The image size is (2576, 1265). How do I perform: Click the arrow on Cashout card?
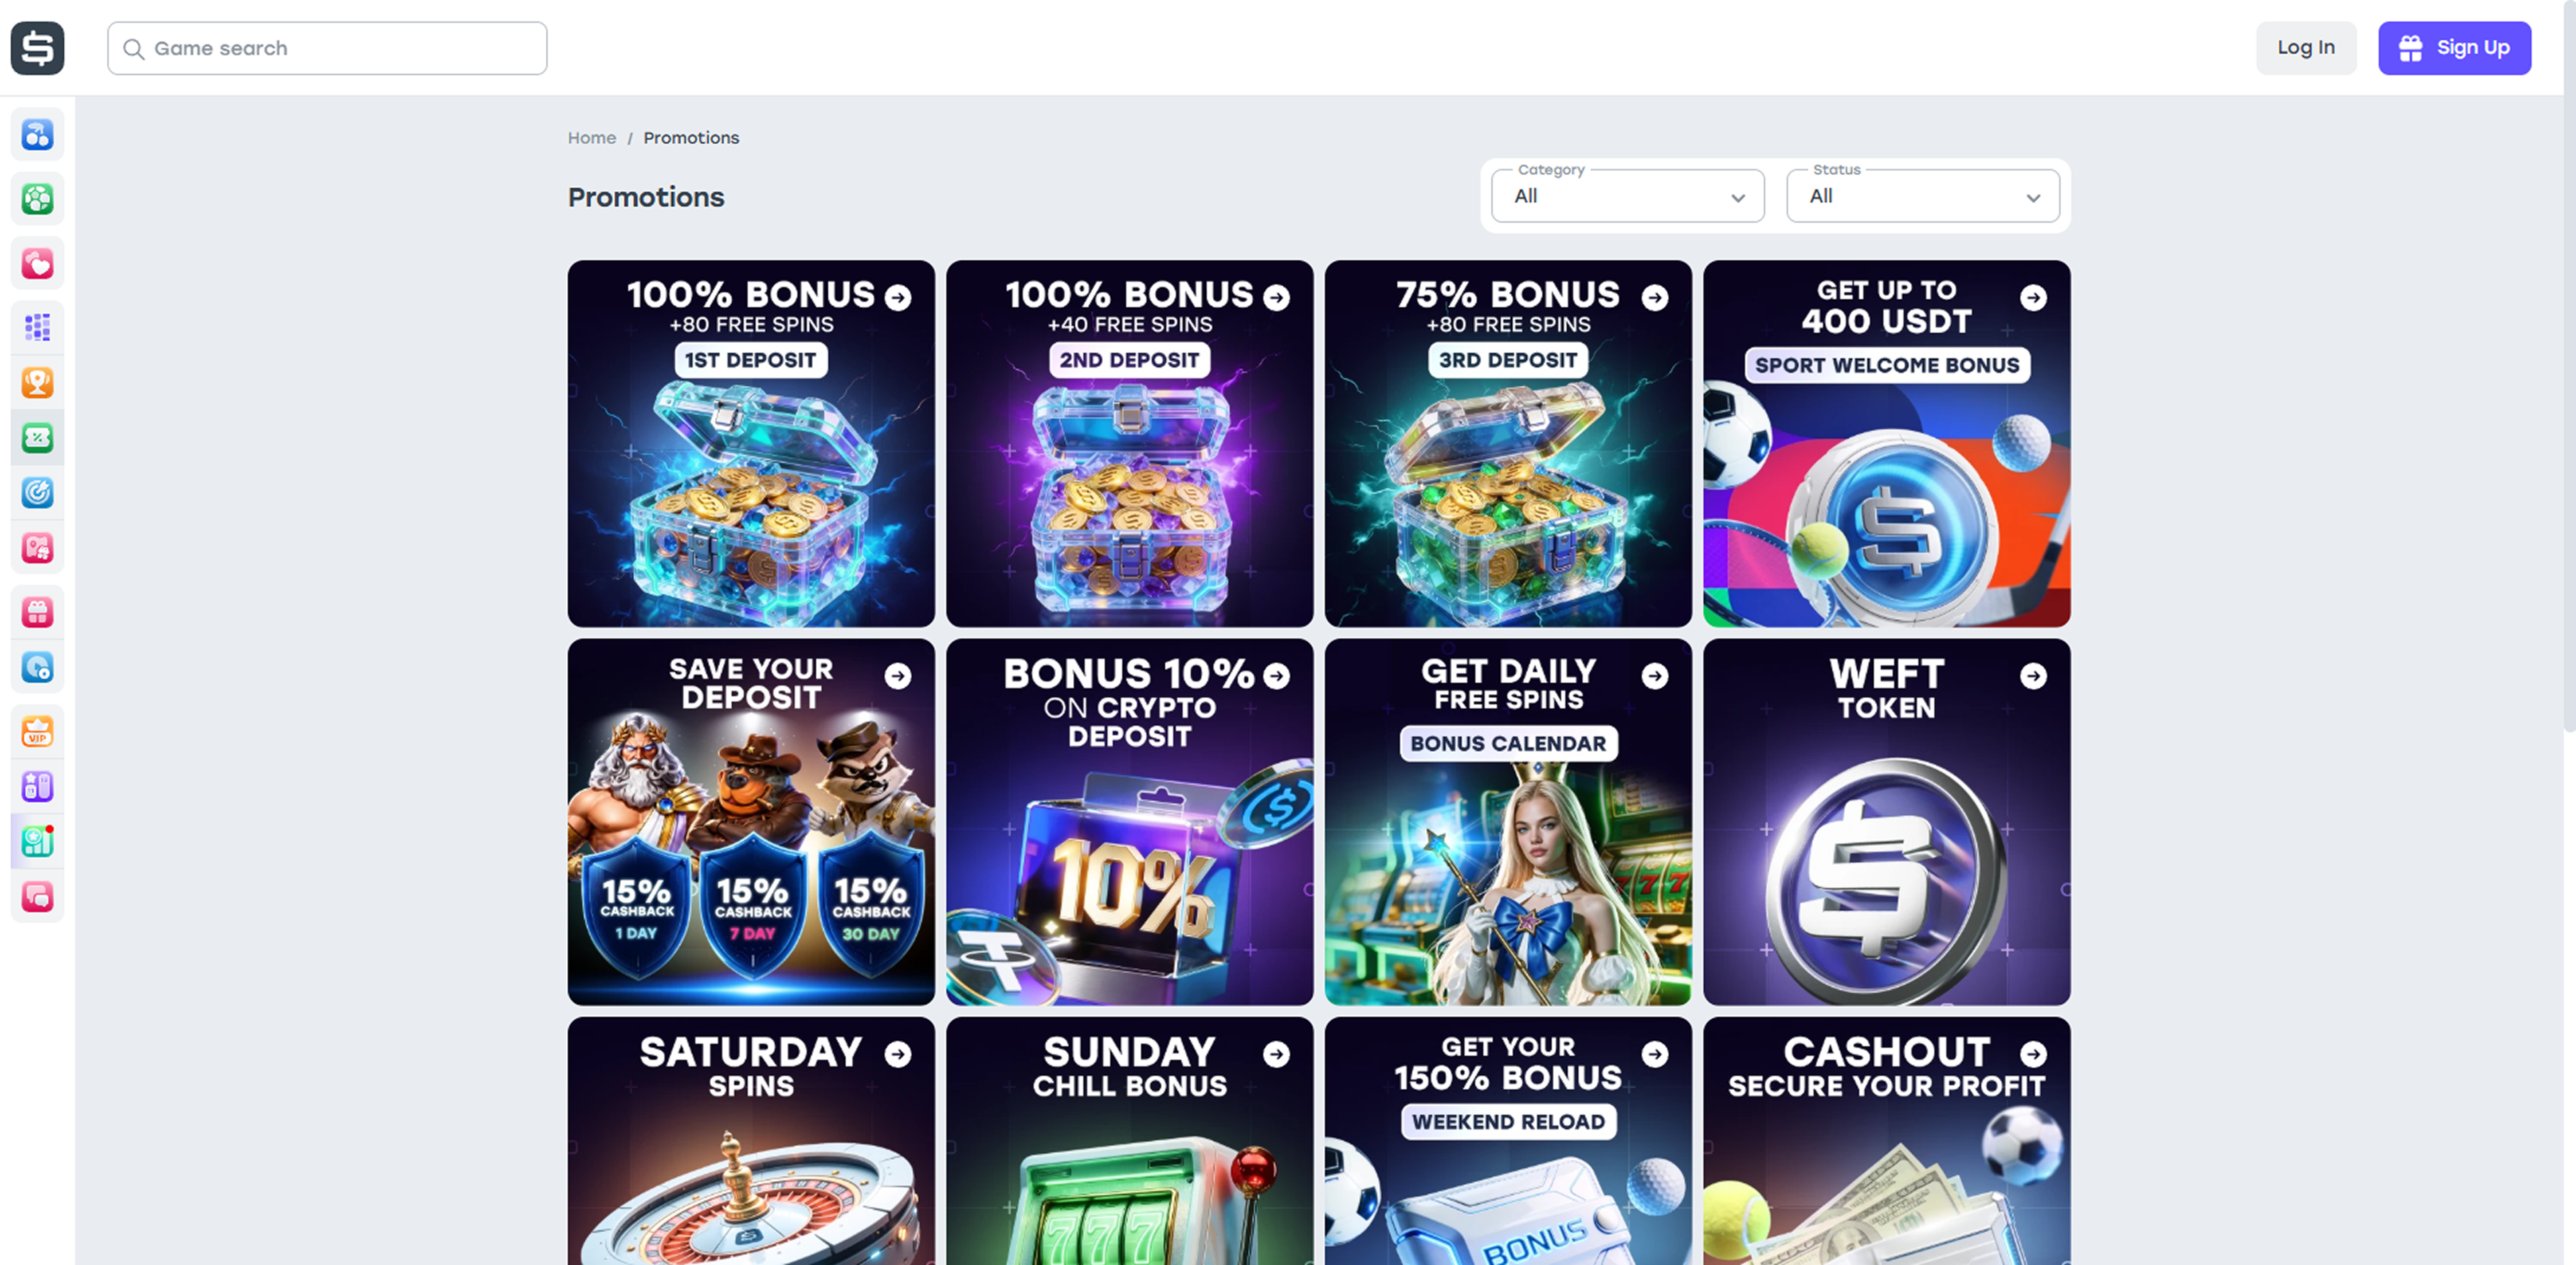(x=2033, y=1054)
